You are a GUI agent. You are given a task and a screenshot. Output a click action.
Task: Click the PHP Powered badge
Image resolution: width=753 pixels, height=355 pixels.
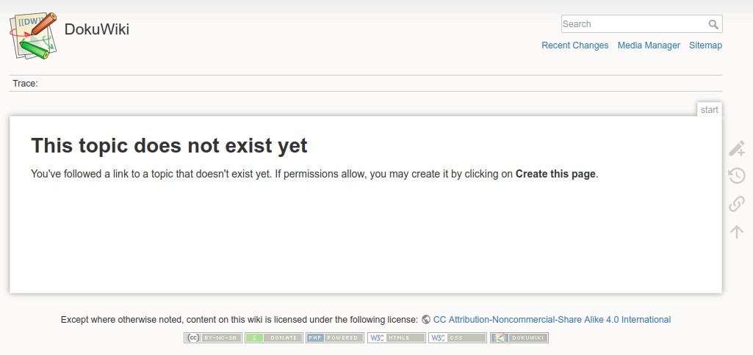click(x=334, y=338)
